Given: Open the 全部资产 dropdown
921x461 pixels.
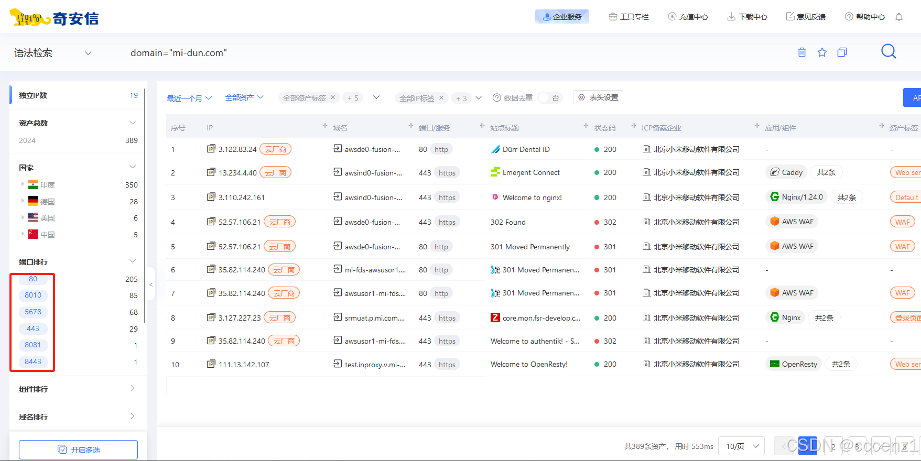Looking at the screenshot, I should (x=244, y=97).
